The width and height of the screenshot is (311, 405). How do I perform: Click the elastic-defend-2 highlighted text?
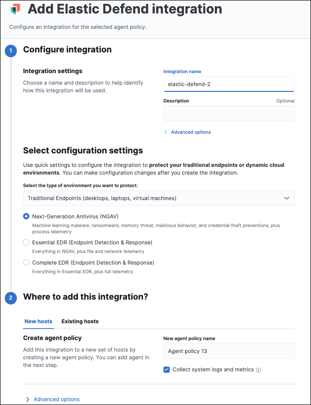point(191,84)
